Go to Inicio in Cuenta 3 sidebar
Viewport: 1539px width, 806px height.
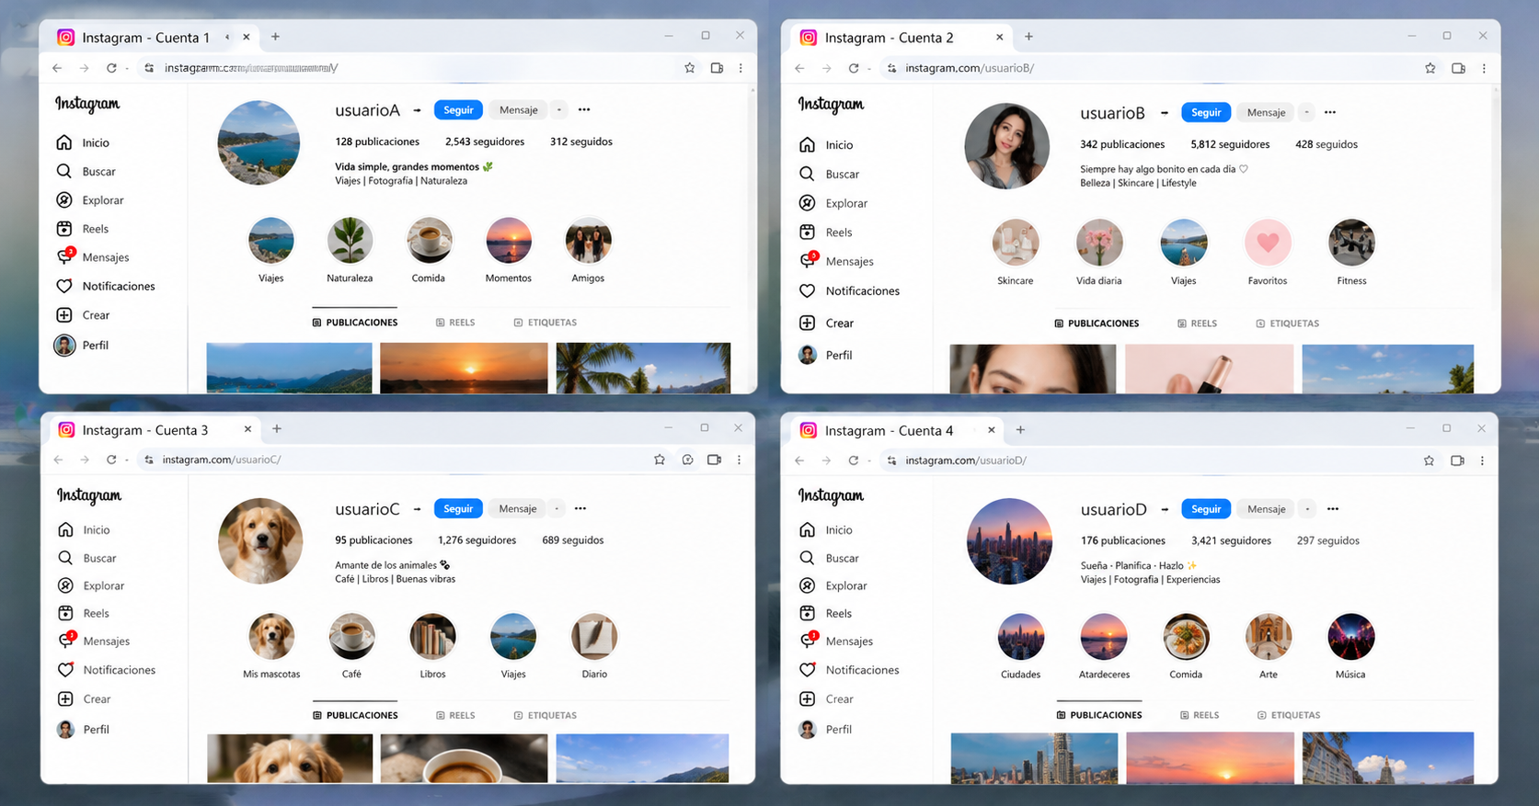click(x=84, y=529)
